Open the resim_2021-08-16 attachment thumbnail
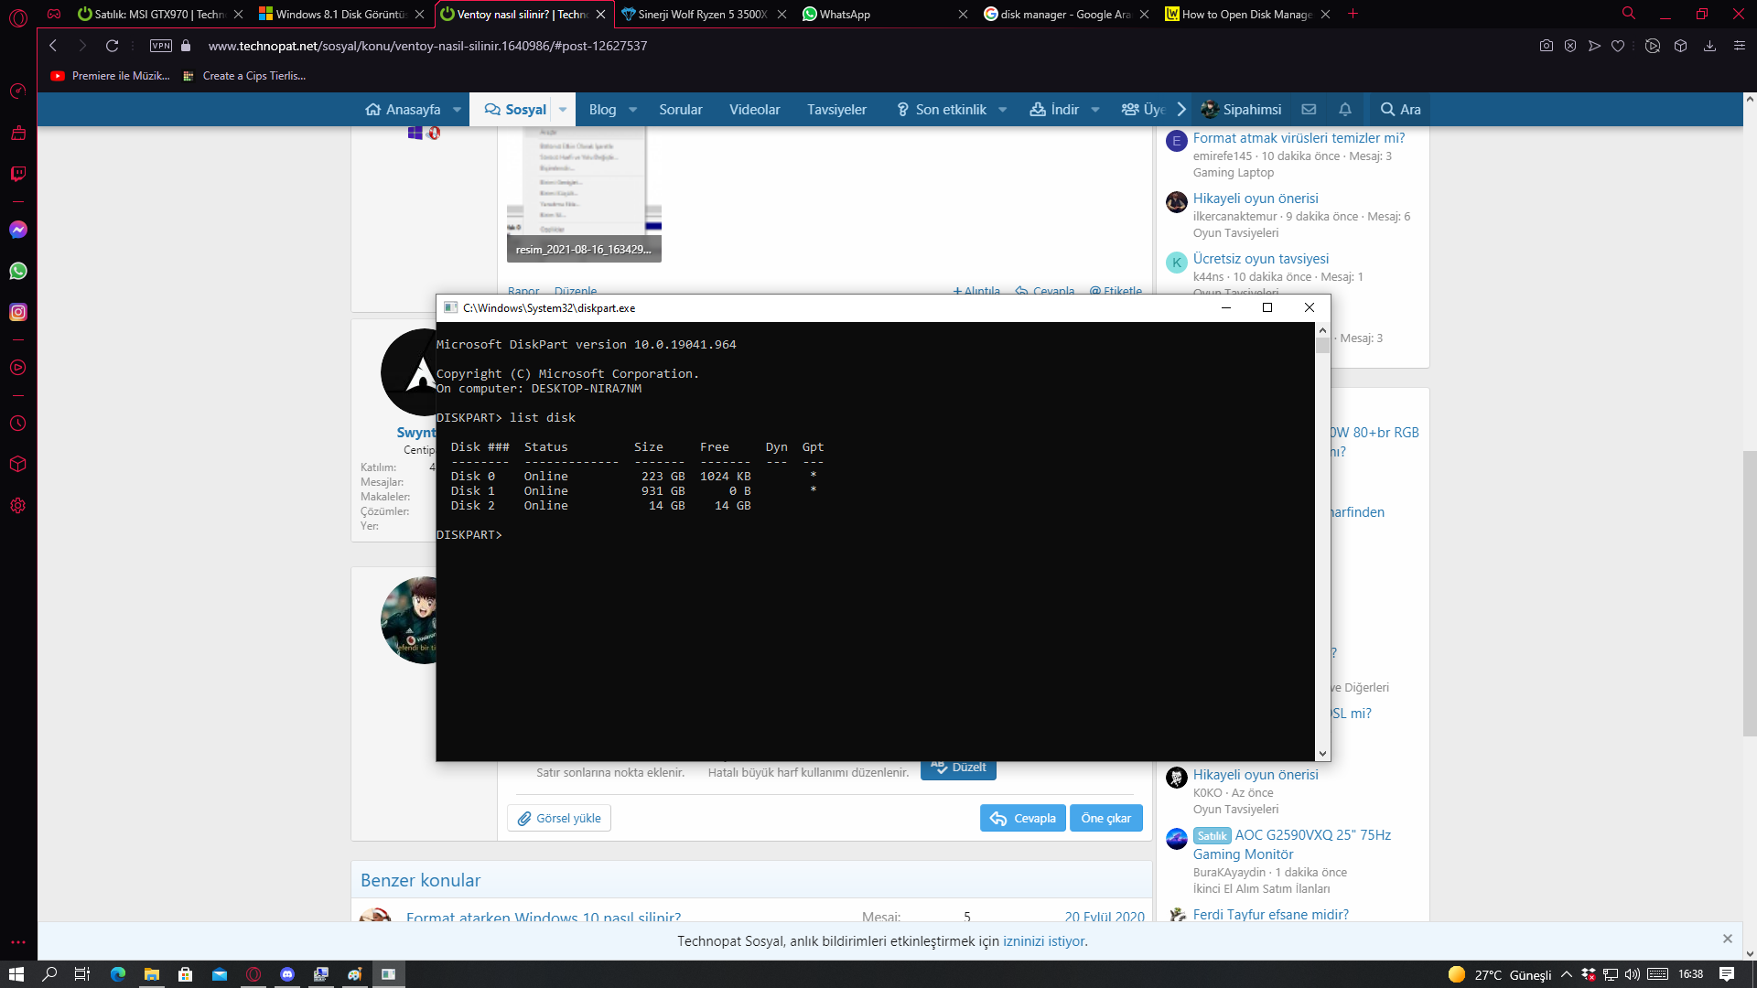This screenshot has height=988, width=1757. point(584,194)
